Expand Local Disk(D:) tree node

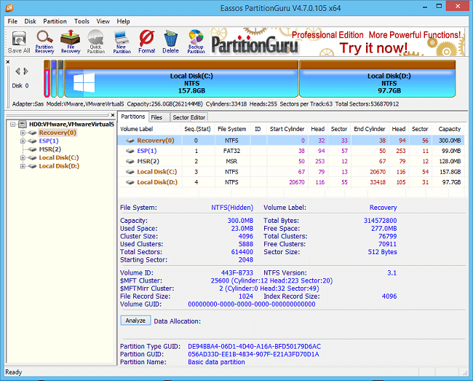click(x=23, y=166)
